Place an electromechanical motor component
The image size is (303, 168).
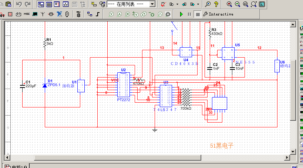click(x=51, y=14)
